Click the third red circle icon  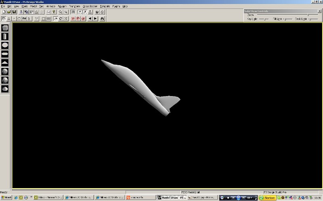[83, 18]
